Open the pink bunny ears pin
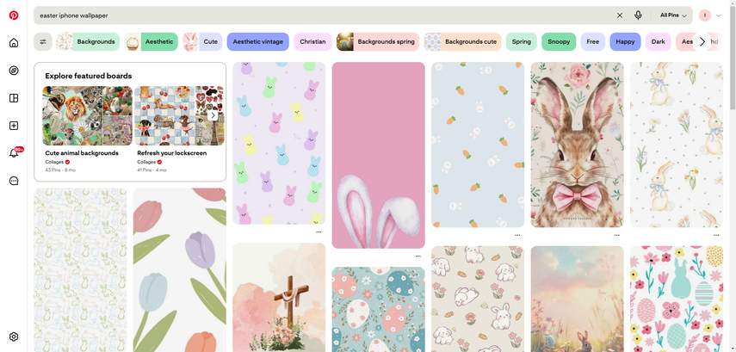 (378, 156)
